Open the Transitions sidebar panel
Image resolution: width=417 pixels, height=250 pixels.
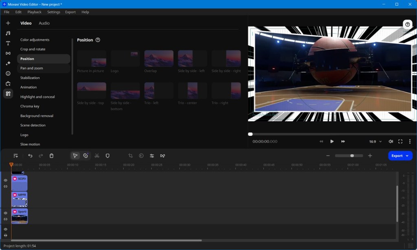click(x=8, y=53)
